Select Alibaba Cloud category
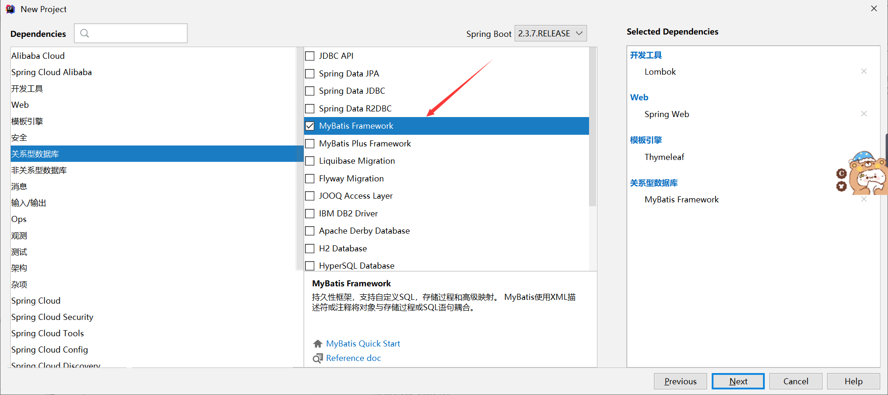Viewport: 888px width, 395px height. tap(153, 55)
